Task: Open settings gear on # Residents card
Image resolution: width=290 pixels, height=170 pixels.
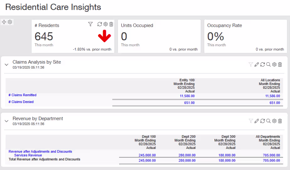Action: pyautogui.click(x=106, y=24)
